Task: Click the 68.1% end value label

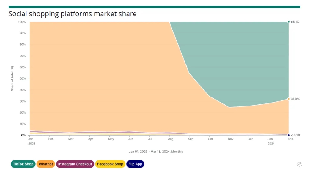Action: [295, 22]
